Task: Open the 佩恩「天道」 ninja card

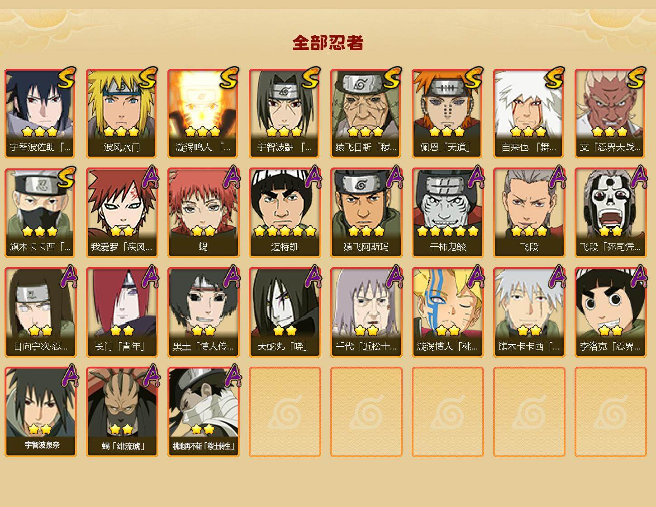Action: point(448,113)
